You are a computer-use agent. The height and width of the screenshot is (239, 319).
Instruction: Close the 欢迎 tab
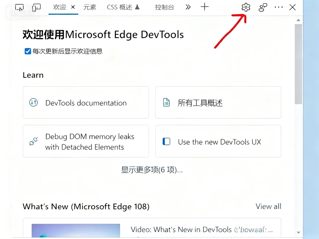point(73,7)
